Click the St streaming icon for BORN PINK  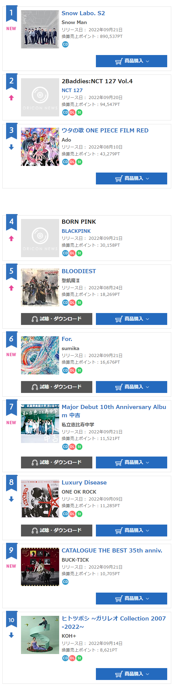tap(79, 253)
